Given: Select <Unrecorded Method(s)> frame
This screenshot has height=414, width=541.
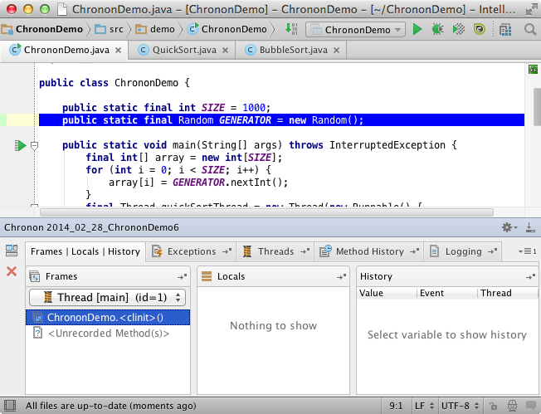Looking at the screenshot, I should [x=108, y=334].
